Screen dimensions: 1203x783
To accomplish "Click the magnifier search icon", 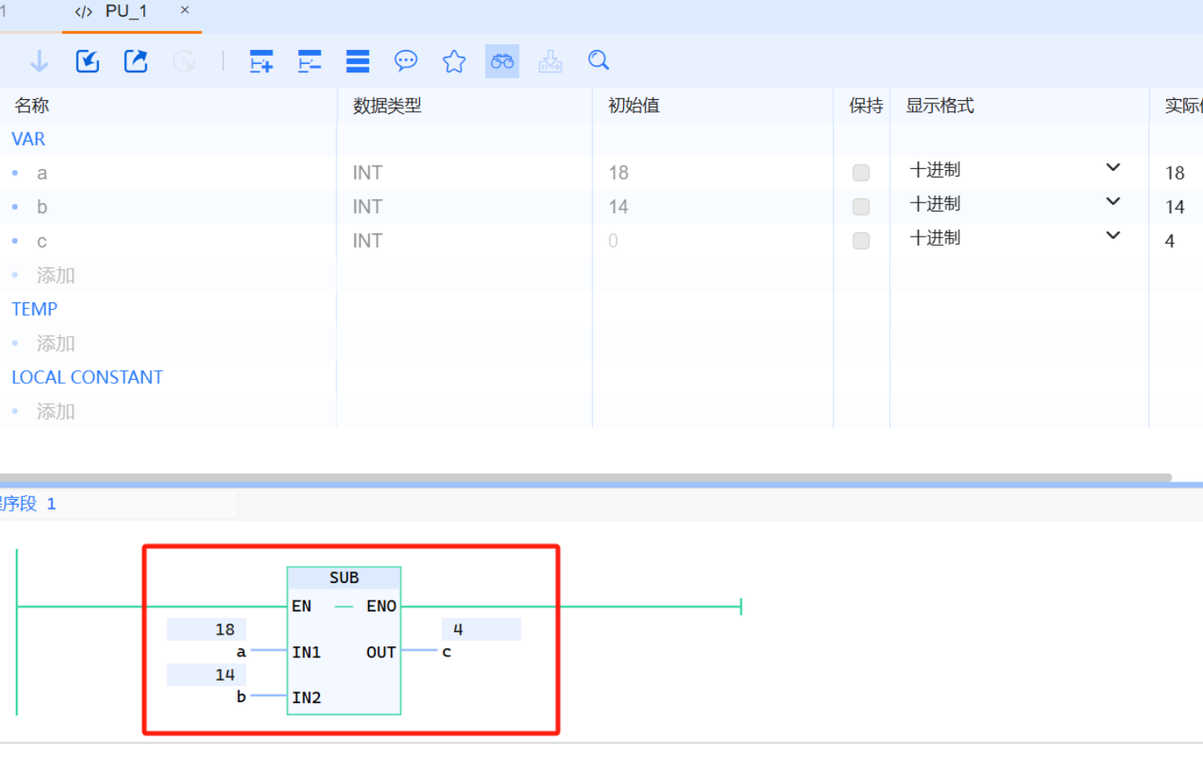I will pos(598,61).
